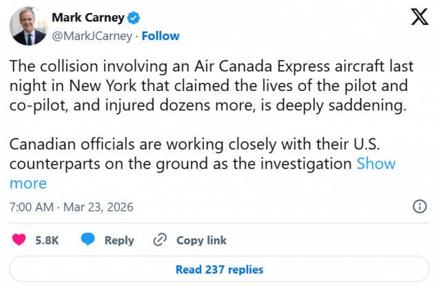Click the copy link chain icon
This screenshot has height=286, width=441.
click(x=161, y=240)
